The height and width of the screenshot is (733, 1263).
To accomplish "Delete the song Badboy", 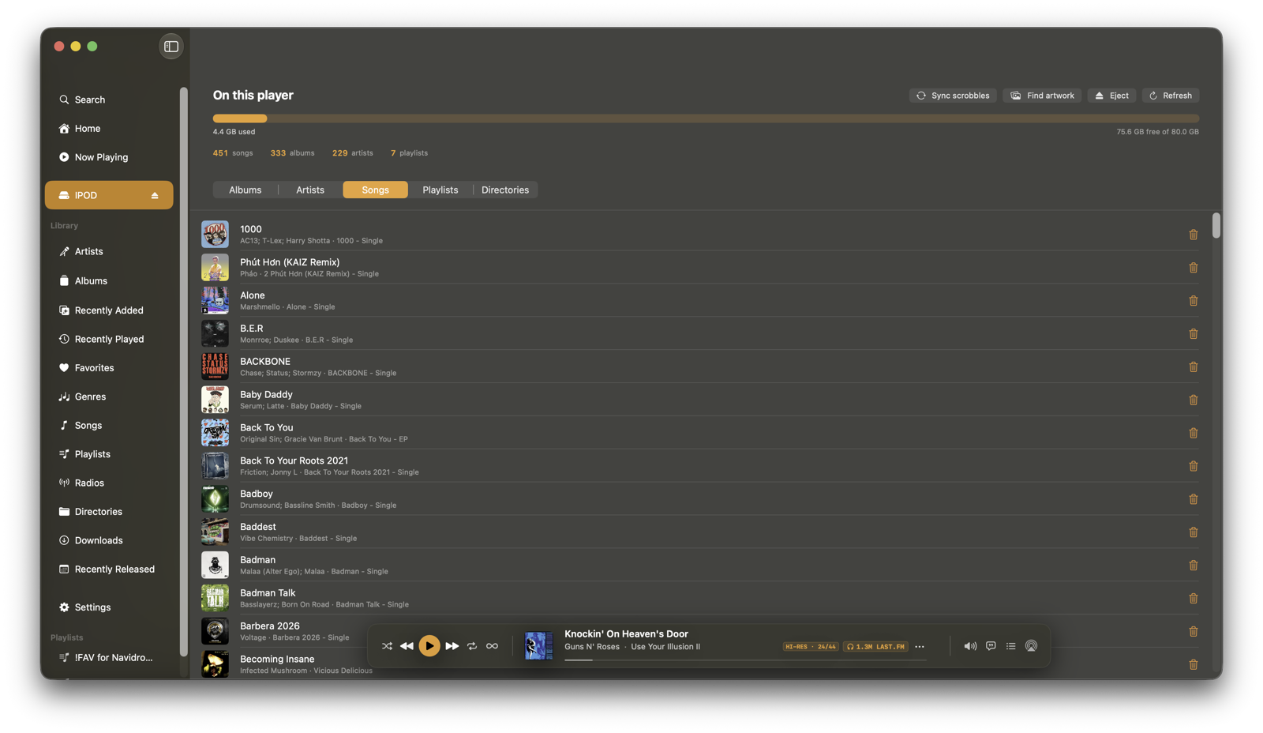I will [x=1194, y=499].
